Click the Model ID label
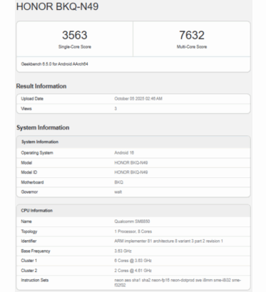Image resolution: width=266 pixels, height=292 pixels. click(x=29, y=172)
